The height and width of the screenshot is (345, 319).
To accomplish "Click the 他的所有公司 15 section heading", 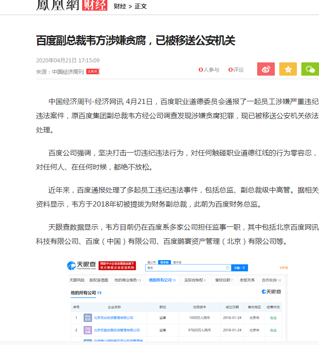I will [x=86, y=293].
